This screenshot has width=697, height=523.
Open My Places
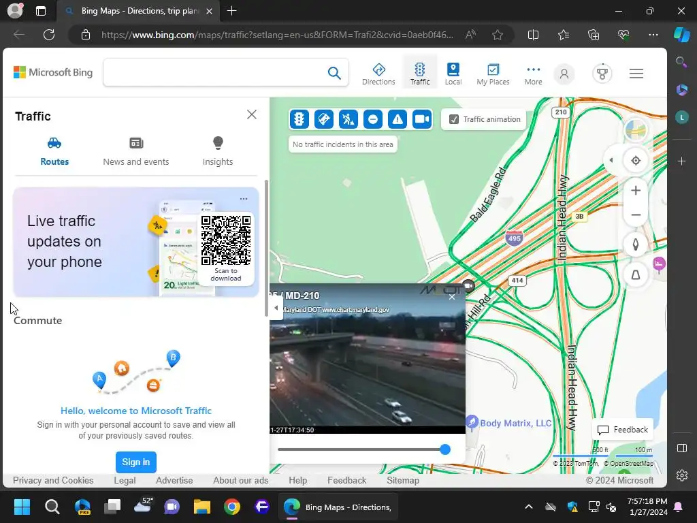(493, 74)
